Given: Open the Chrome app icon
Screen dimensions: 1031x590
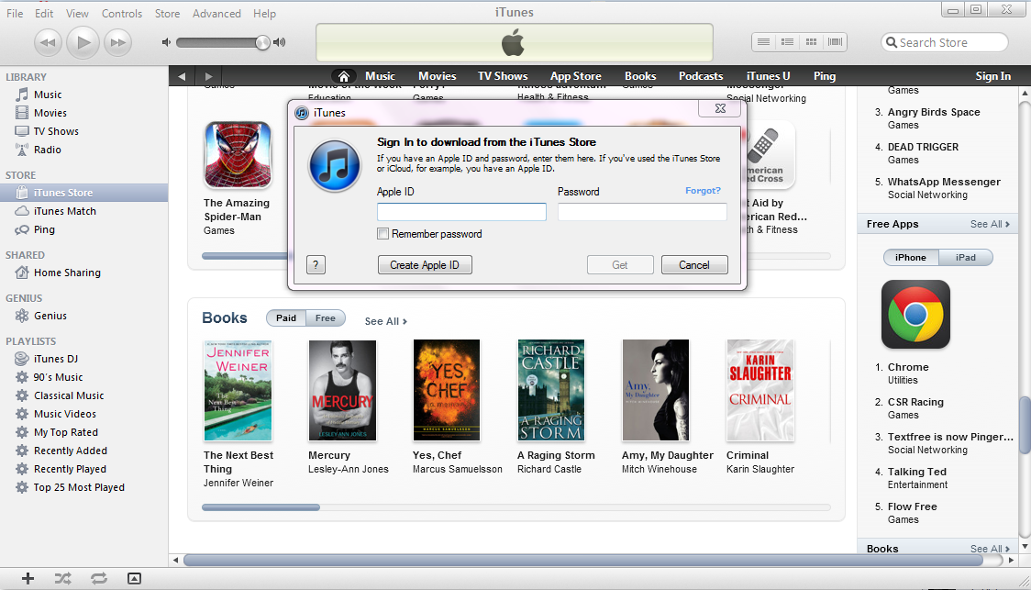Looking at the screenshot, I should [916, 315].
